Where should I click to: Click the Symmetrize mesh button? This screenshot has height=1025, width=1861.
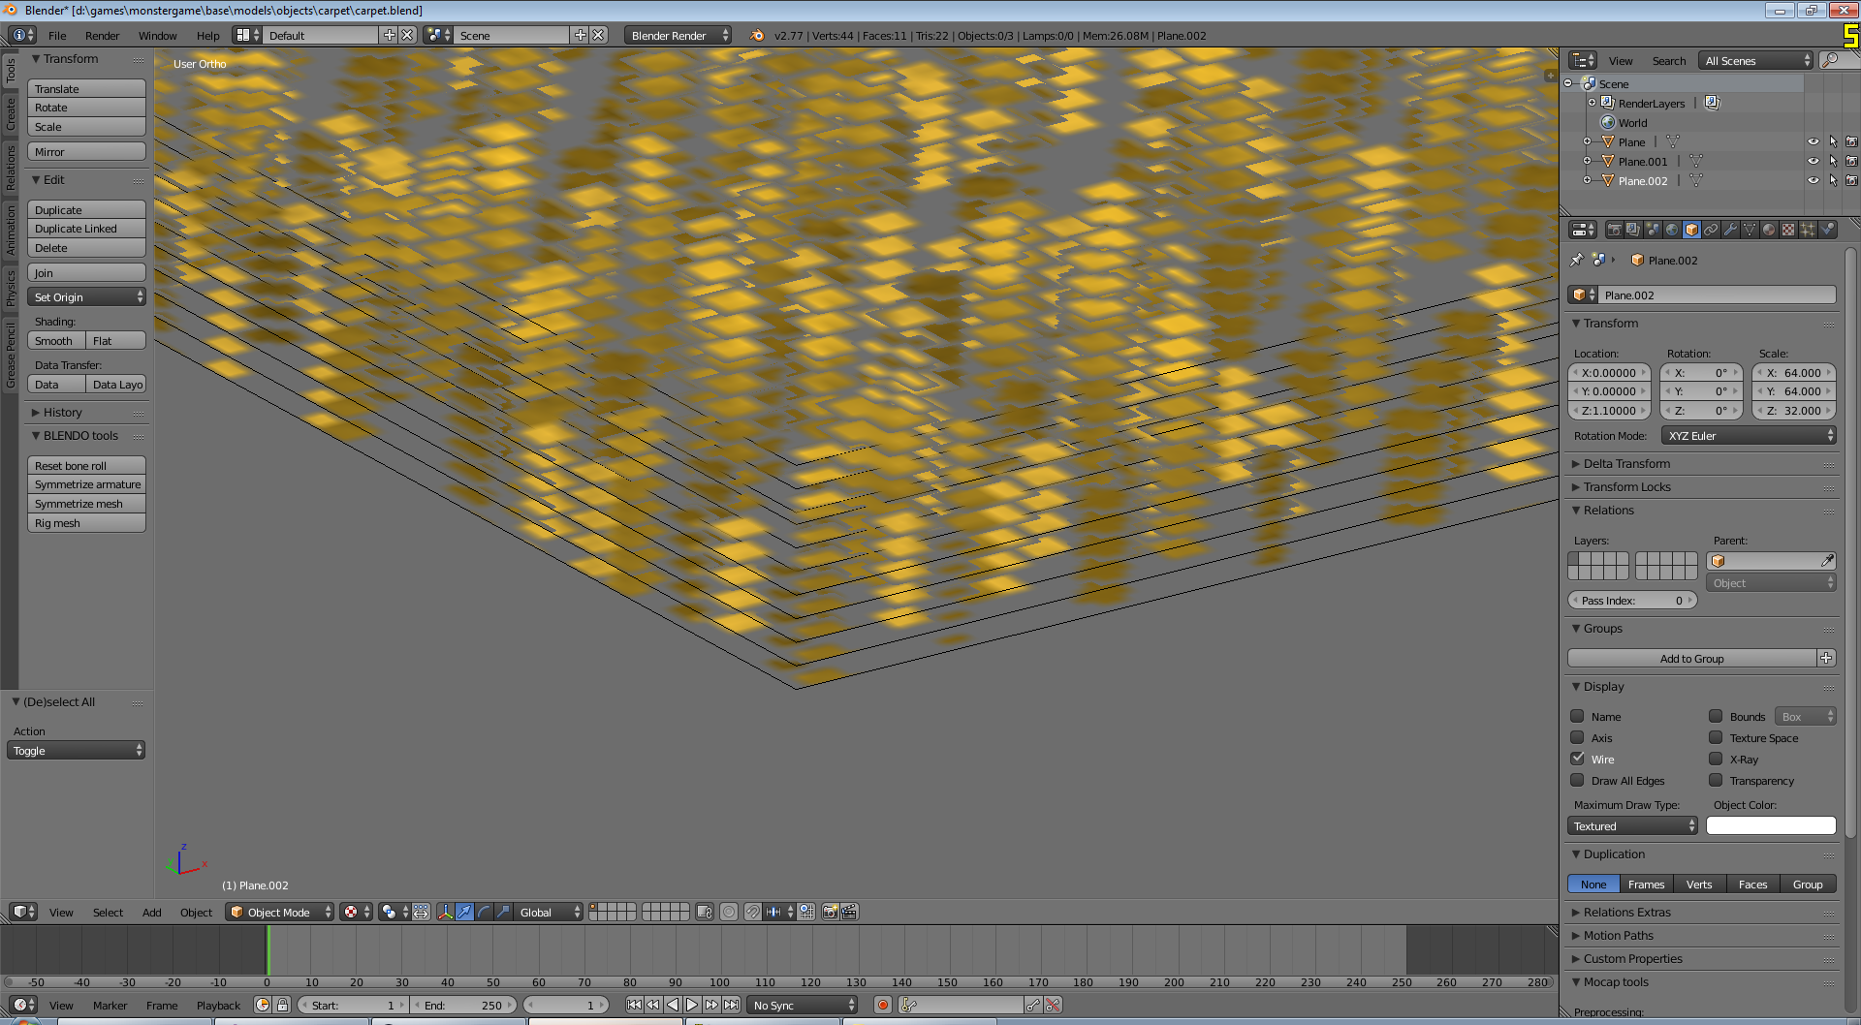pos(86,504)
